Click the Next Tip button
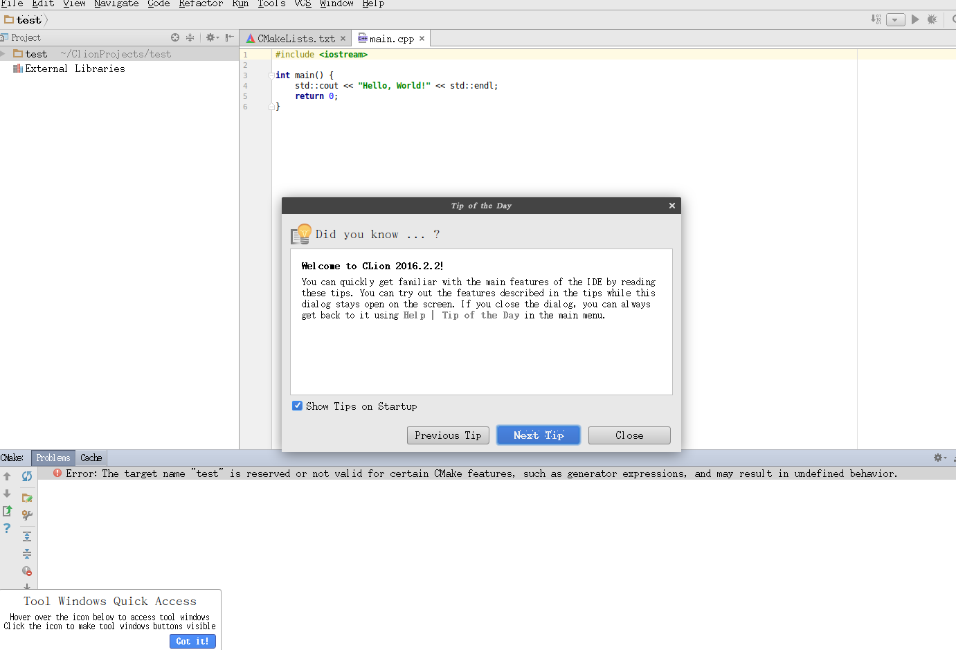Screen dimensions: 956x650 click(x=539, y=435)
